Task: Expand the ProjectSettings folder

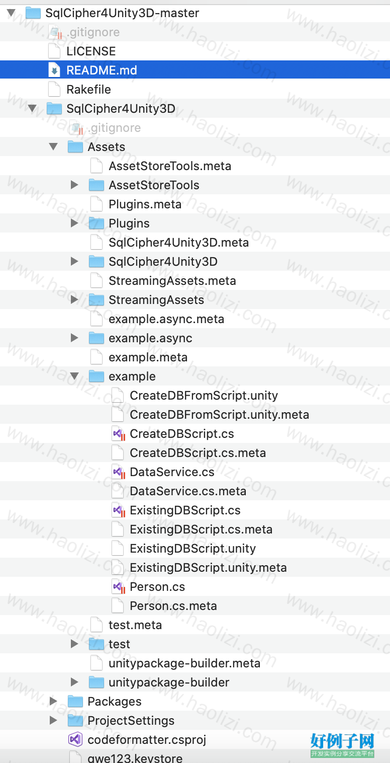Action: pyautogui.click(x=53, y=721)
